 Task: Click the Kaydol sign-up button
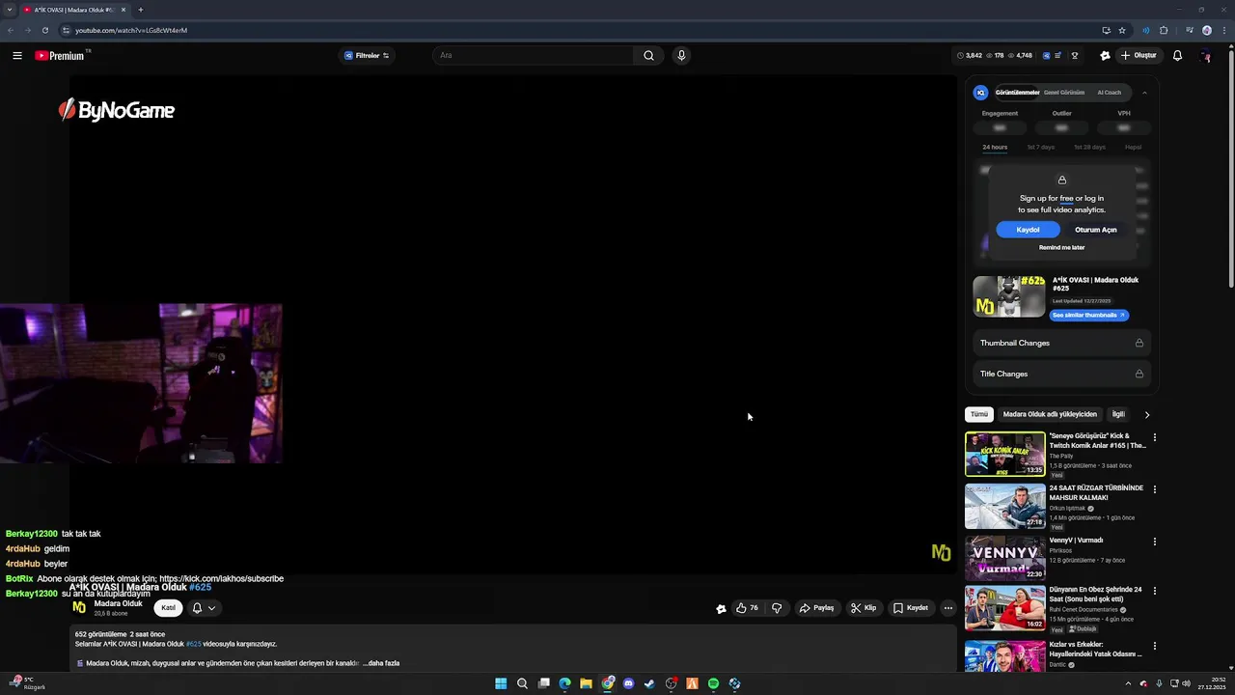click(x=1028, y=230)
